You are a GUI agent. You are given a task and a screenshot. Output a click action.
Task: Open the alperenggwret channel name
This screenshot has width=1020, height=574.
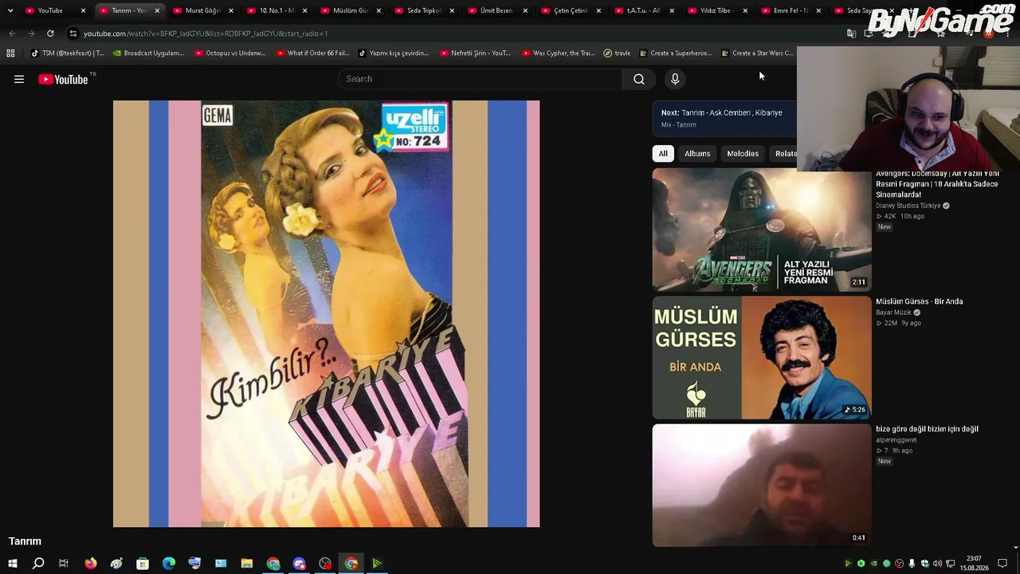click(x=896, y=440)
